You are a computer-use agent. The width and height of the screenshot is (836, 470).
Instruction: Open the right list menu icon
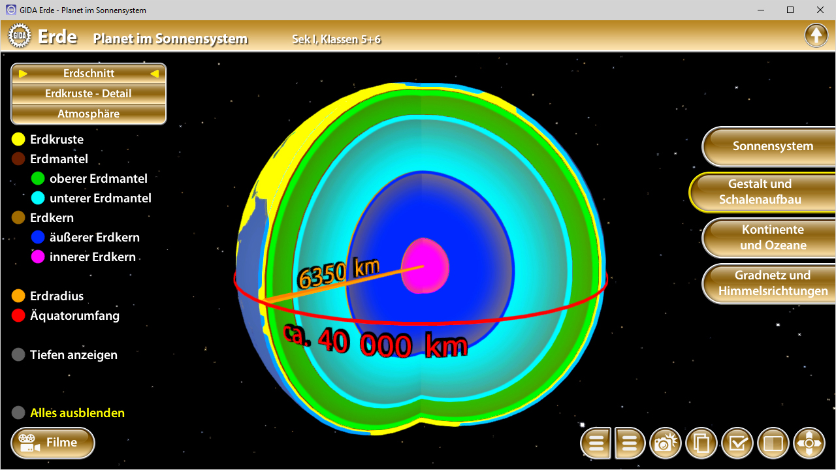coord(630,443)
